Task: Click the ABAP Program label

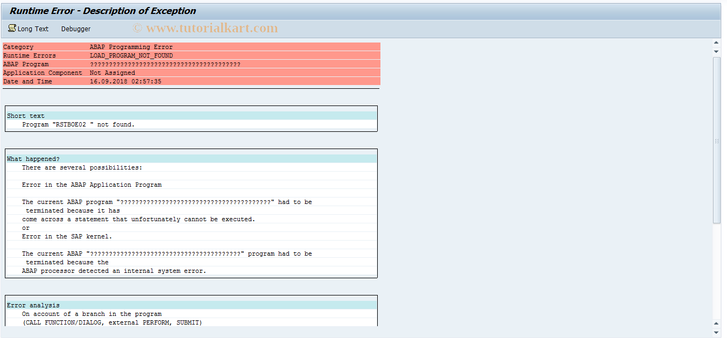Action: point(26,64)
